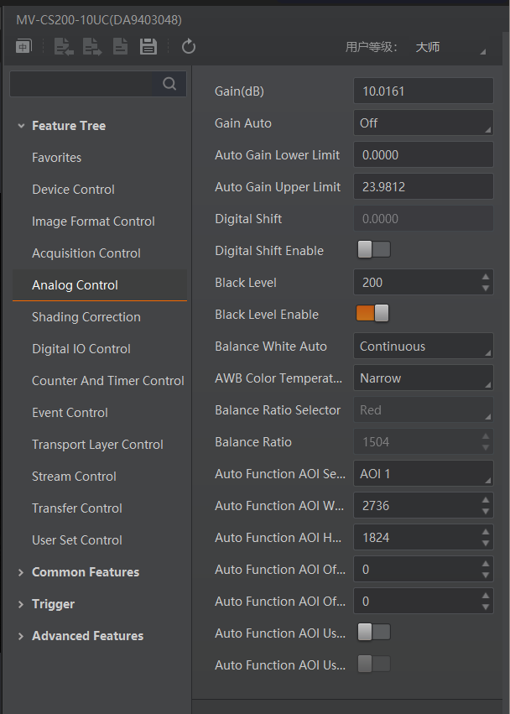Click the Digital Shift value field
This screenshot has height=714, width=510.
(424, 218)
